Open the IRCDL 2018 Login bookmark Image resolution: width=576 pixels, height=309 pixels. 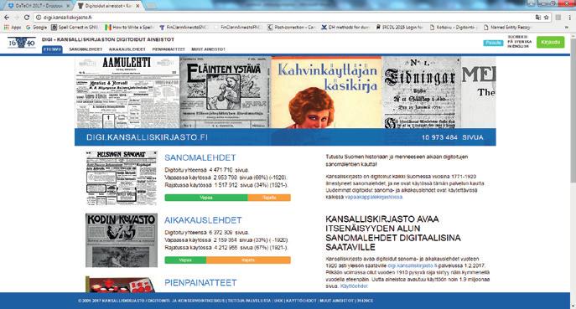[x=399, y=27]
